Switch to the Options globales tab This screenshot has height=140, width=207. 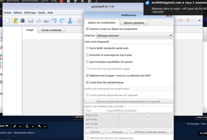pos(134,23)
